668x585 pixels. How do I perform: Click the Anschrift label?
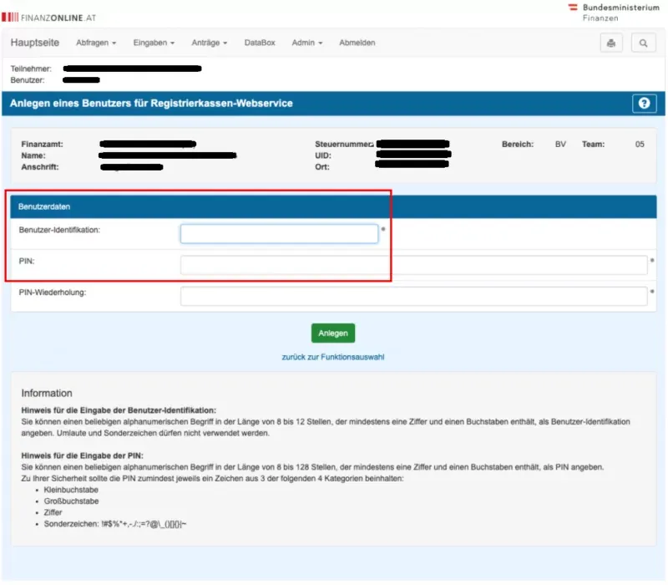[40, 166]
